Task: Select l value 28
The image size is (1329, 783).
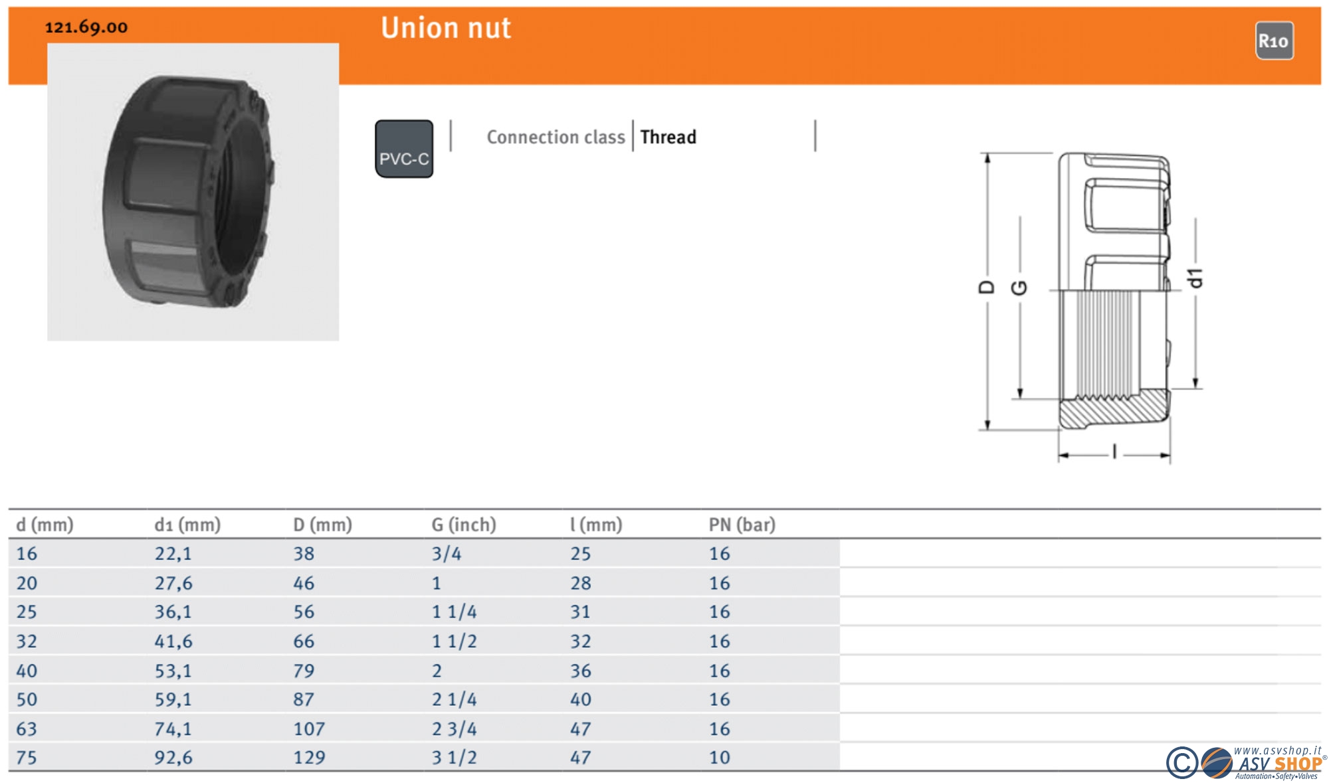Action: click(581, 583)
